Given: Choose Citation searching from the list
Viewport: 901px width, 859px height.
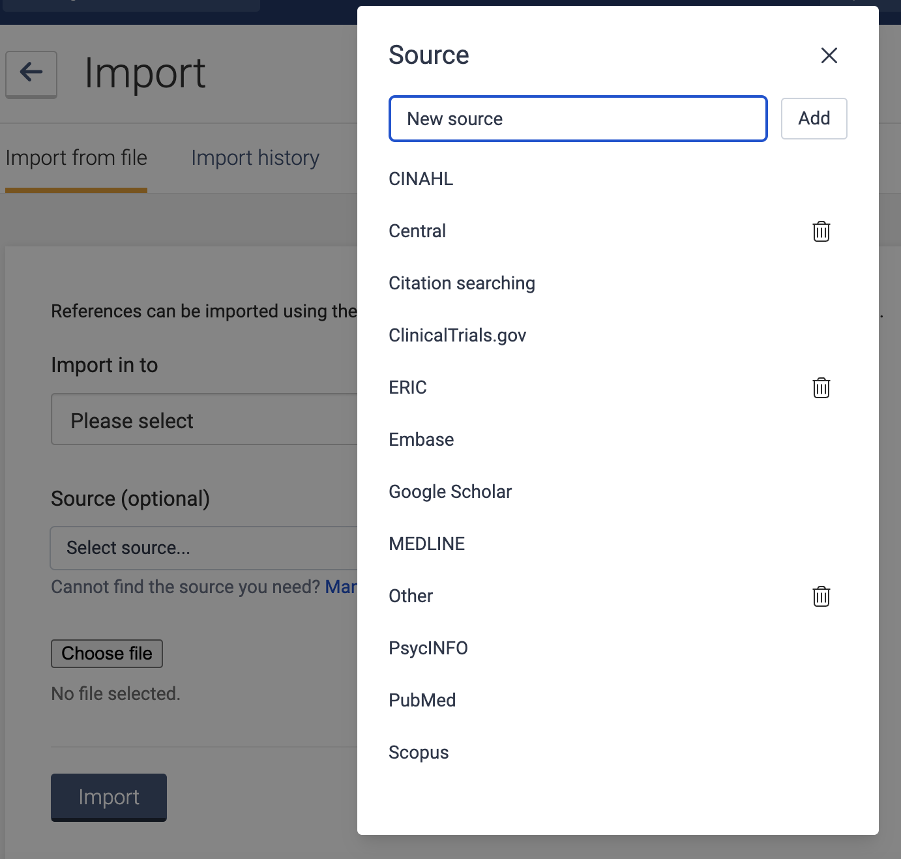Looking at the screenshot, I should coord(462,284).
